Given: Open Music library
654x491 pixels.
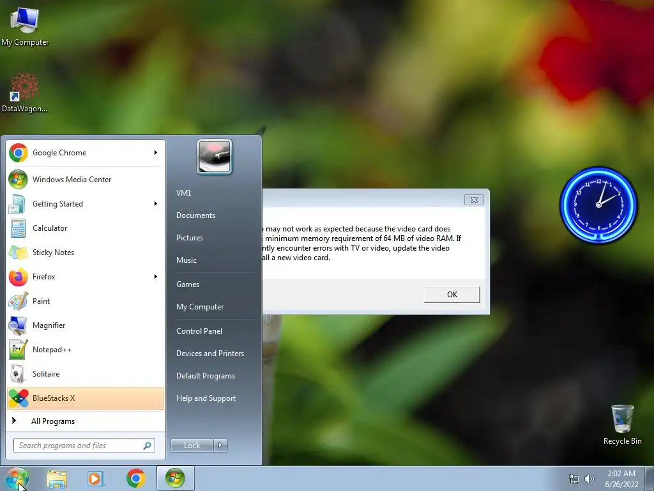Looking at the screenshot, I should pyautogui.click(x=215, y=260).
